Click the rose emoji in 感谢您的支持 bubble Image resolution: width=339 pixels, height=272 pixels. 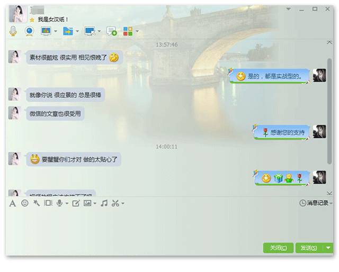click(x=265, y=132)
